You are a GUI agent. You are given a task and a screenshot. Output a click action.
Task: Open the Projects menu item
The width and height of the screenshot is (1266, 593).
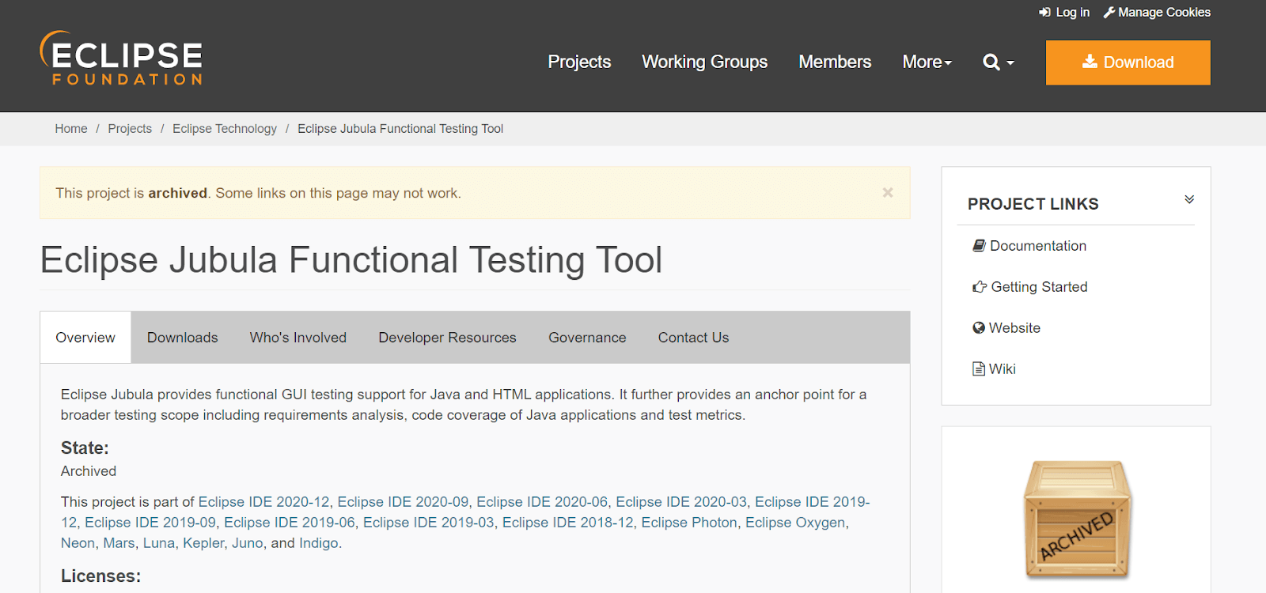[x=579, y=62]
